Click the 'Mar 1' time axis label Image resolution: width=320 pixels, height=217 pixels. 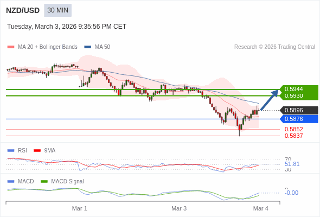tap(80, 208)
